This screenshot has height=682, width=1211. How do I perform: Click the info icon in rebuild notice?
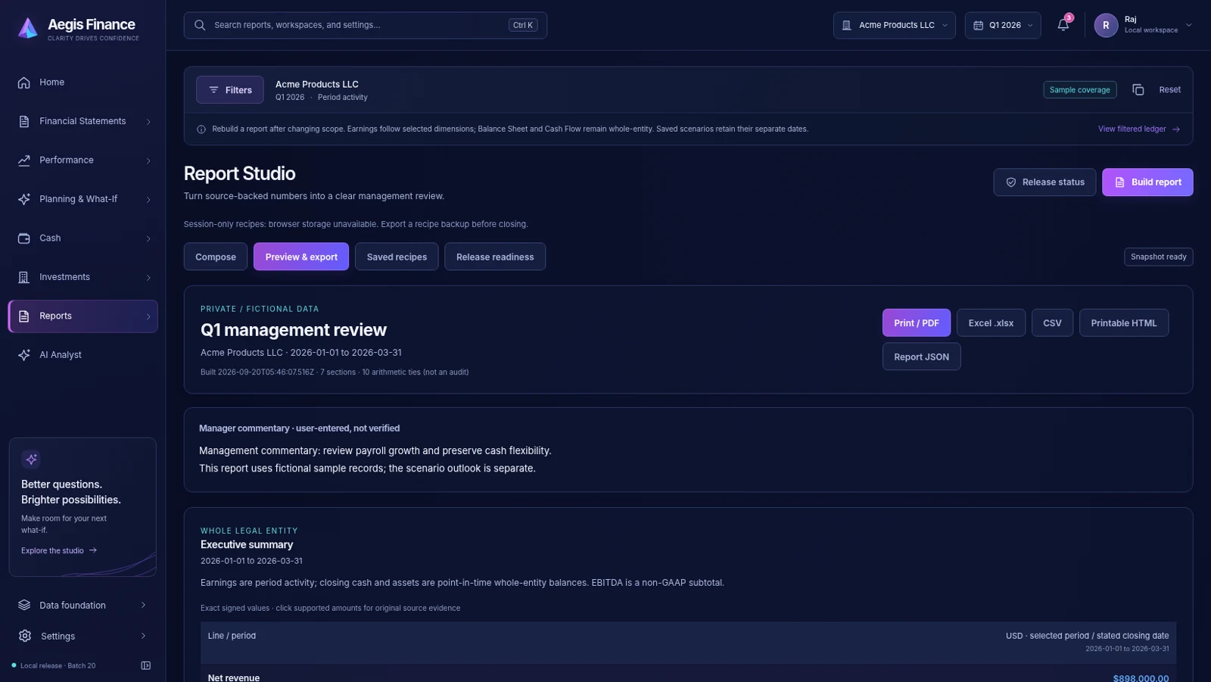pyautogui.click(x=201, y=129)
